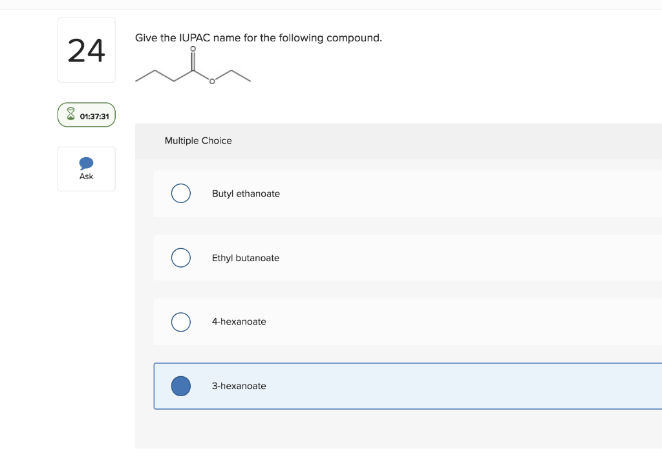The height and width of the screenshot is (466, 662).
Task: Select the Butyl ethanoate answer row
Action: point(323,193)
